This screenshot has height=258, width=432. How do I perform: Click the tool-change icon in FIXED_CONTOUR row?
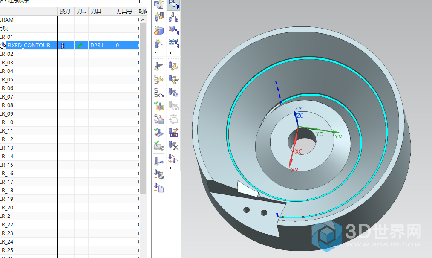pyautogui.click(x=63, y=46)
